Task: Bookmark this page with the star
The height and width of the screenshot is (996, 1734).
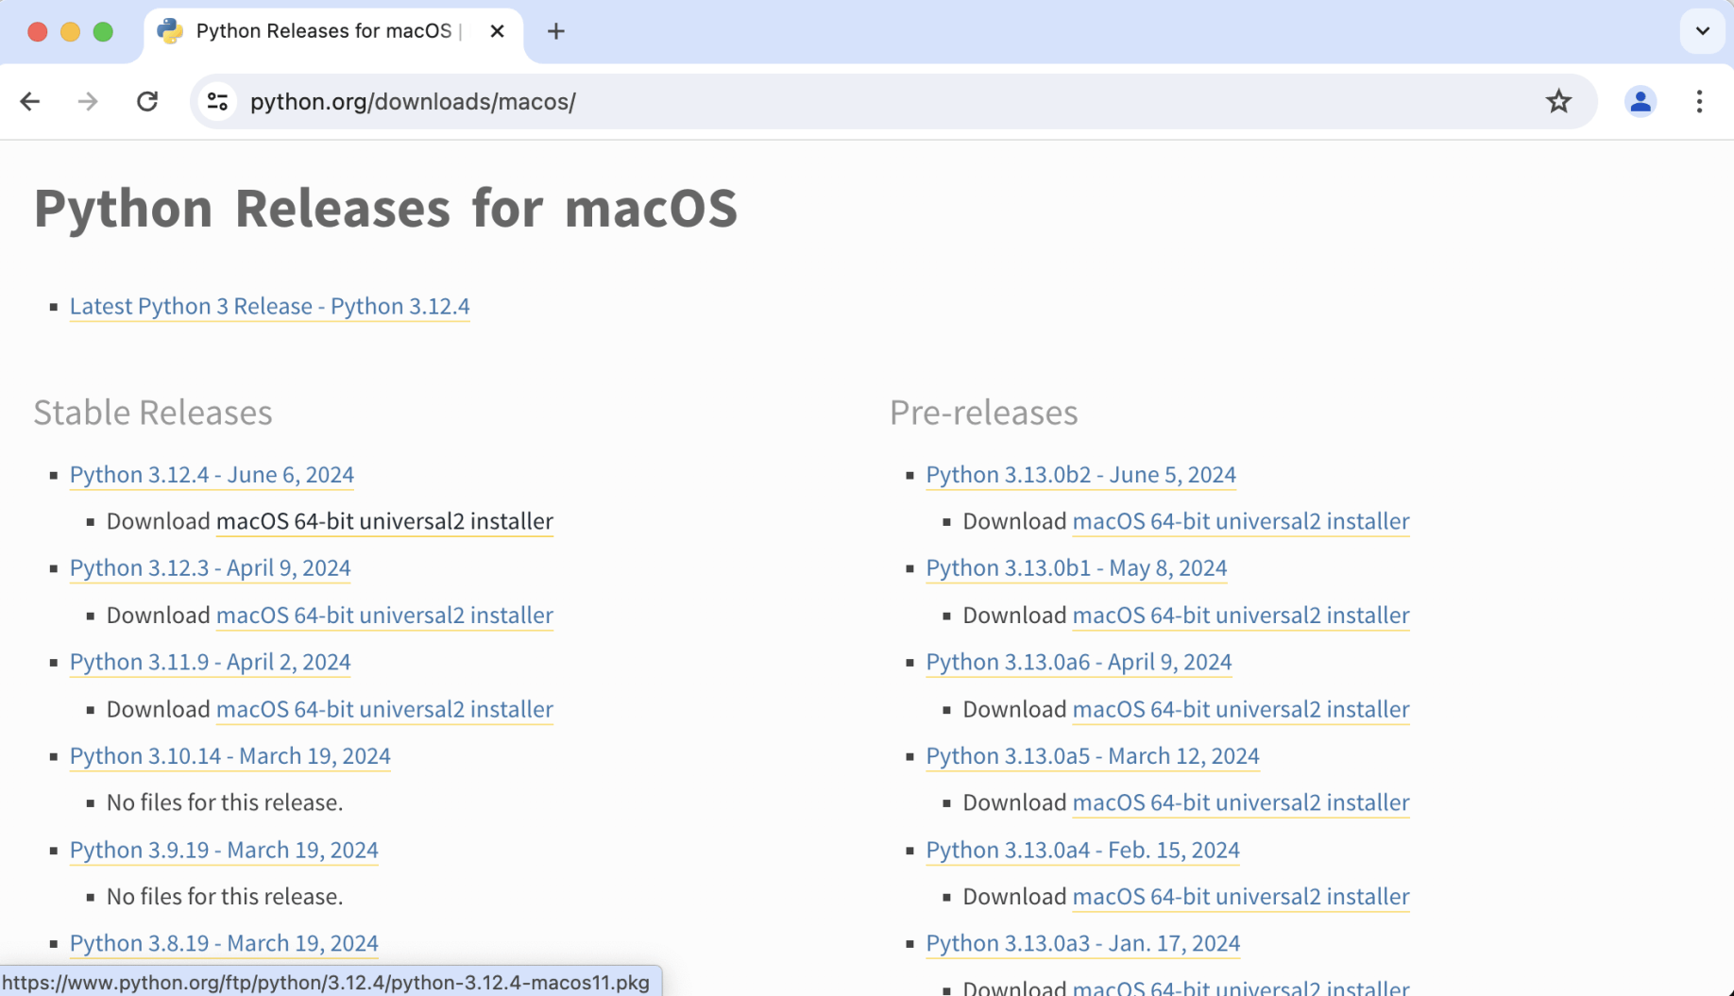Action: [x=1558, y=102]
